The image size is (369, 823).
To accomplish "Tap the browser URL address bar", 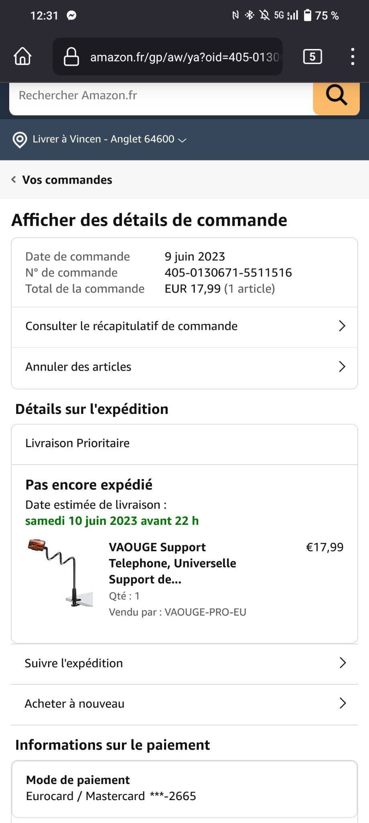I will [184, 57].
